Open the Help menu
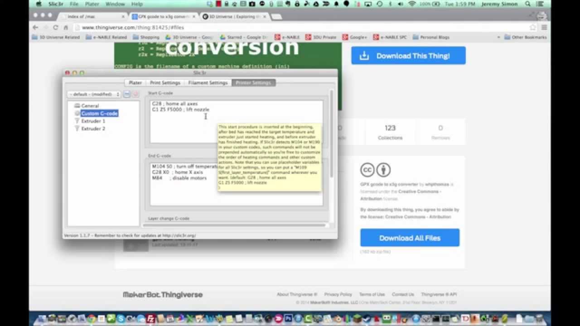Image resolution: width=580 pixels, height=326 pixels. pyautogui.click(x=137, y=4)
